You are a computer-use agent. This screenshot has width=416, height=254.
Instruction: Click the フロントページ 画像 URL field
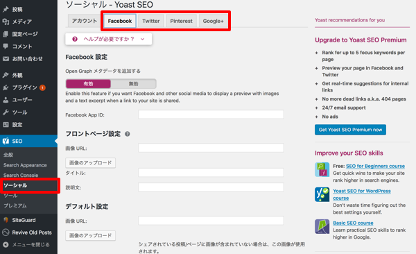click(x=211, y=148)
